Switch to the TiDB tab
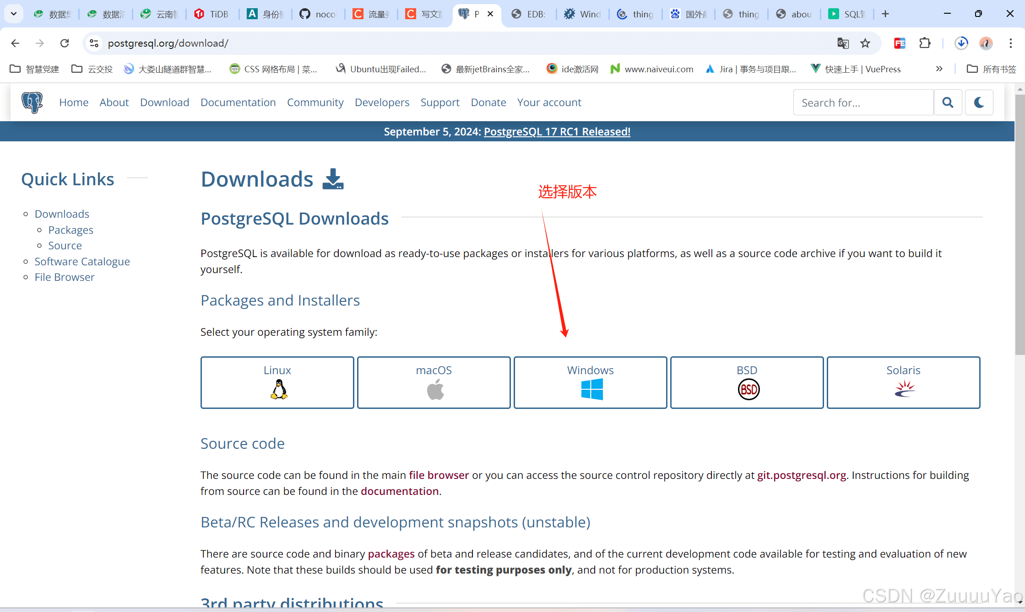The height and width of the screenshot is (612, 1025). tap(212, 14)
